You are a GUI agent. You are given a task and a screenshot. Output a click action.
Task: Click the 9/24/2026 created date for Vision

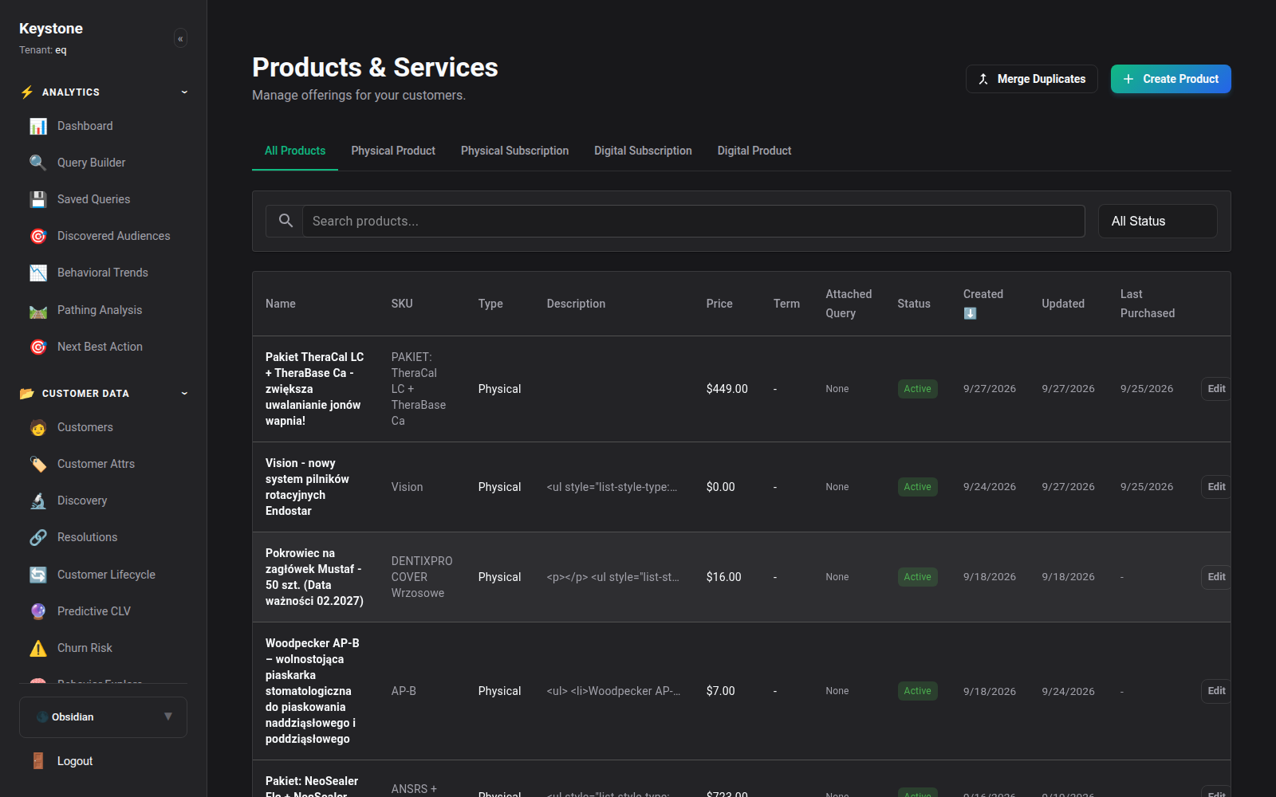click(990, 487)
